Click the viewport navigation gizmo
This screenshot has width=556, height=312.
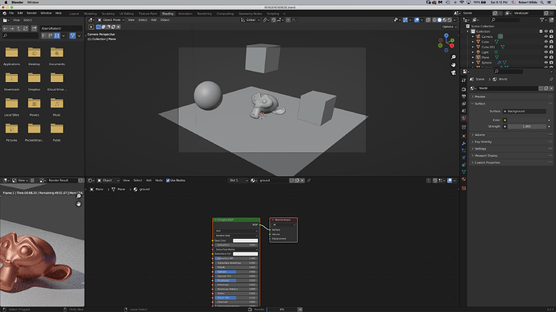[x=446, y=43]
